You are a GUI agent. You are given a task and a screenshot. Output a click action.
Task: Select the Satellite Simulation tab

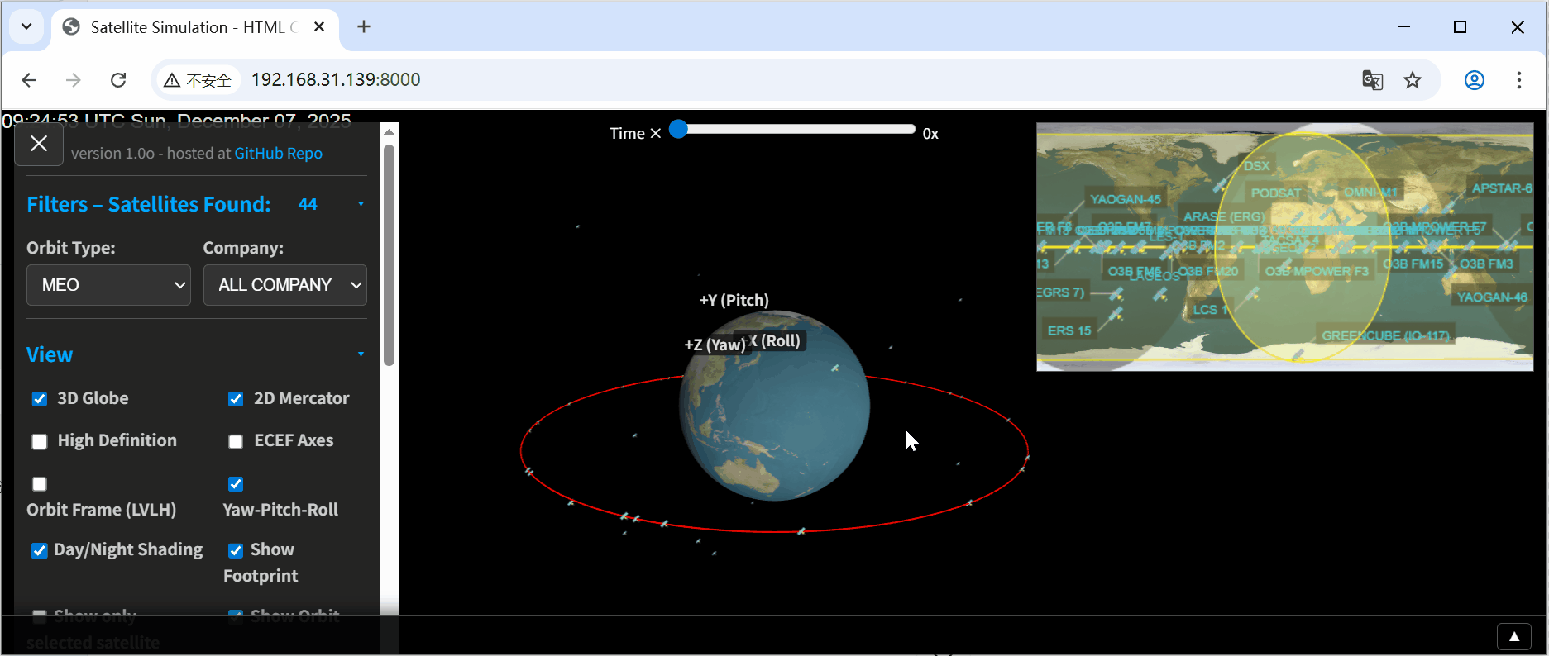[x=194, y=27]
